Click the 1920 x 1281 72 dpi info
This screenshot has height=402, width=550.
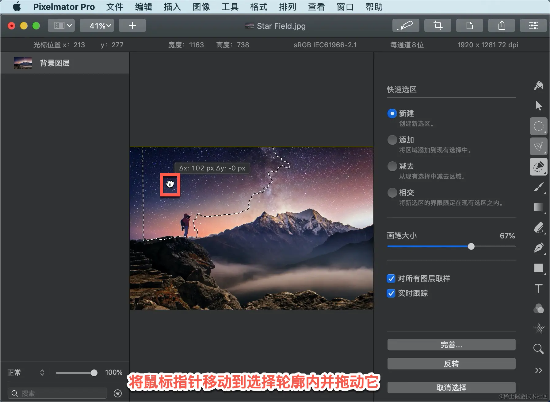[488, 45]
